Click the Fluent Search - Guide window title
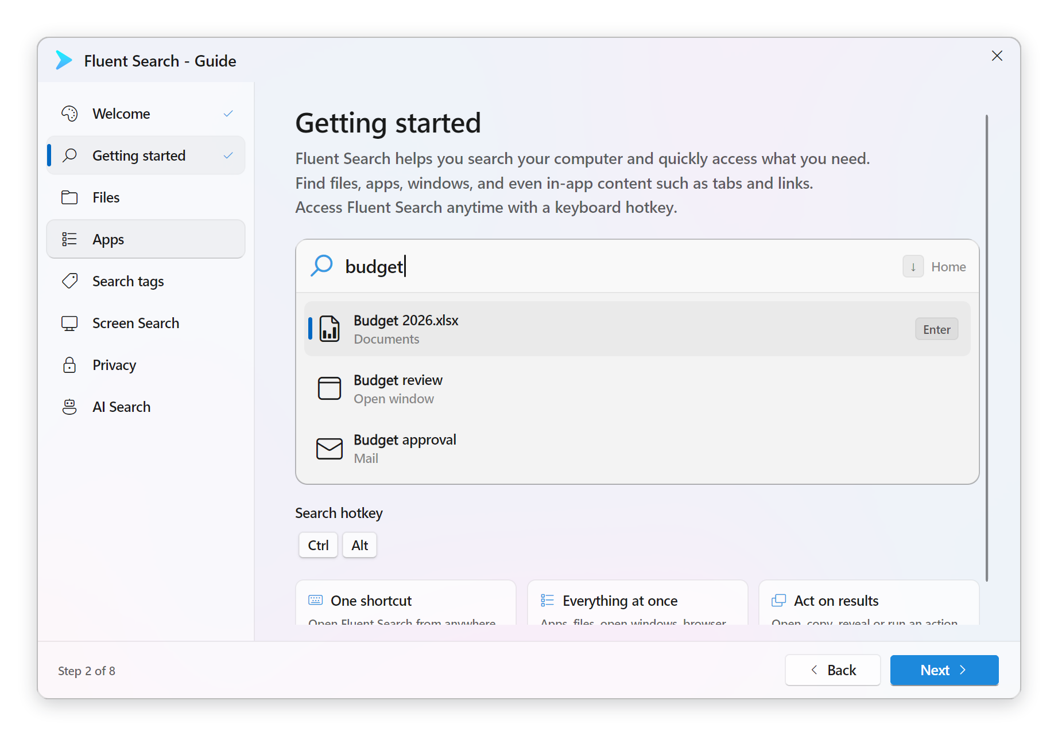1058x736 pixels. click(160, 61)
